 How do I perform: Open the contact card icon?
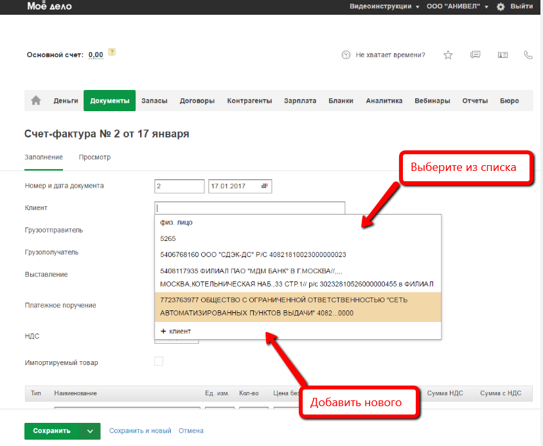pos(503,55)
